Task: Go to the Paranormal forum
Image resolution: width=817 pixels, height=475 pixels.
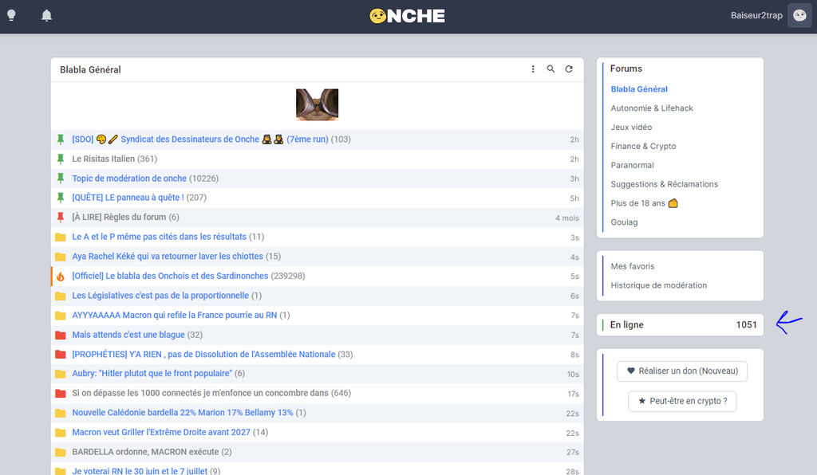Action: [632, 166]
